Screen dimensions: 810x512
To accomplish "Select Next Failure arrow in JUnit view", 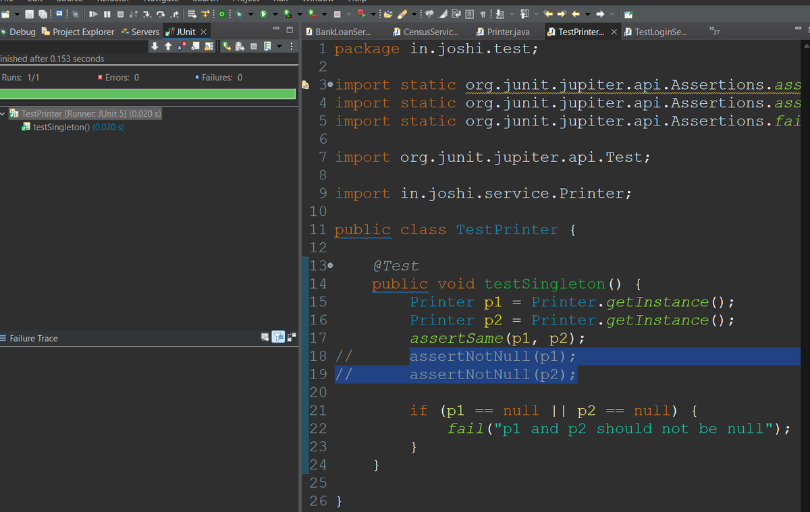I will (155, 47).
